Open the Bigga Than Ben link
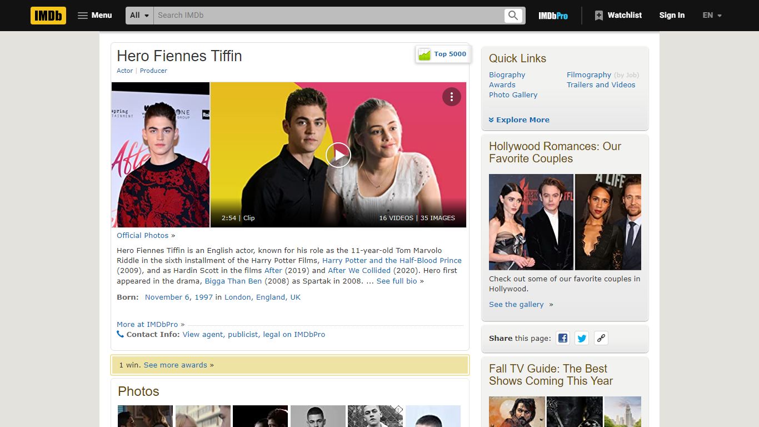Image resolution: width=759 pixels, height=427 pixels. [233, 281]
